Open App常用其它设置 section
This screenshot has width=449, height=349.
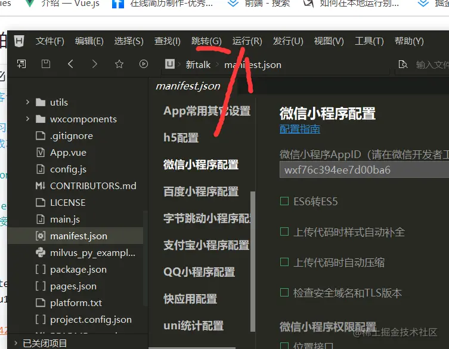207,111
